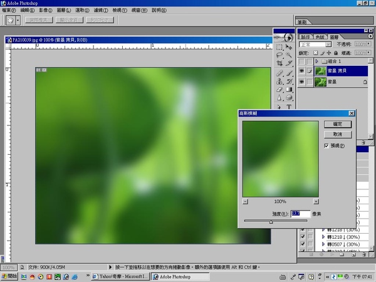Select the Lasso tool

click(x=279, y=55)
